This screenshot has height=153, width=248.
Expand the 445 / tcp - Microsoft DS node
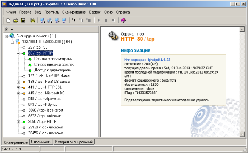pos(18,93)
